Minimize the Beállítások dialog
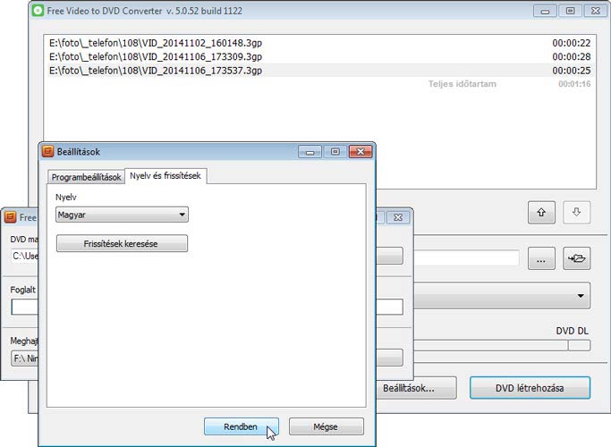The image size is (611, 447). click(x=310, y=151)
